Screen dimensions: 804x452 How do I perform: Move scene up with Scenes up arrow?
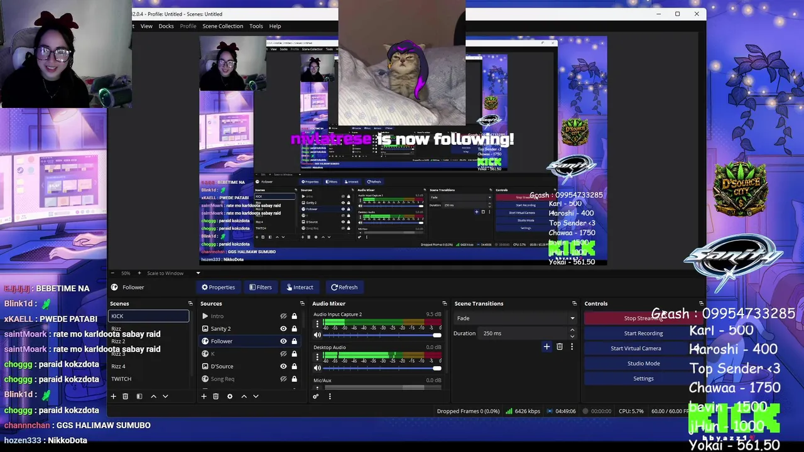point(153,396)
